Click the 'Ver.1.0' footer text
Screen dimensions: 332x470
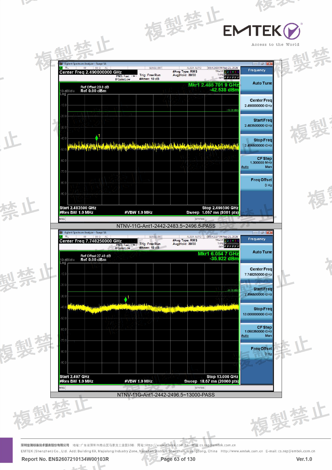point(304,459)
